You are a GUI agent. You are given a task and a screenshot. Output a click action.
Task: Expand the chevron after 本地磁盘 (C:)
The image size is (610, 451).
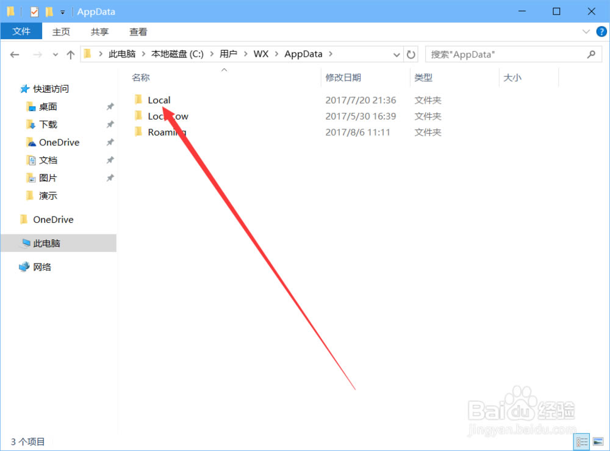pyautogui.click(x=212, y=54)
